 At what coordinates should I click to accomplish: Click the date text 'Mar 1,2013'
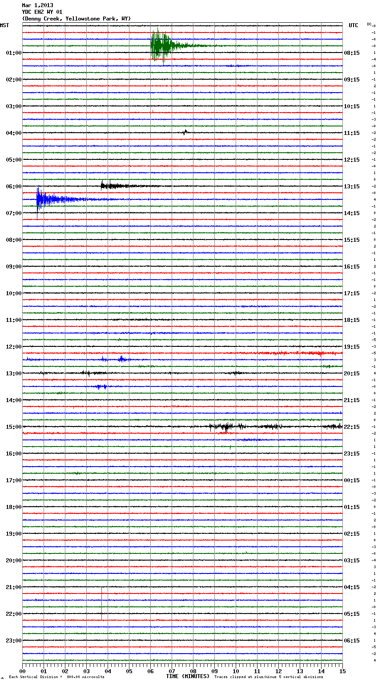click(37, 5)
